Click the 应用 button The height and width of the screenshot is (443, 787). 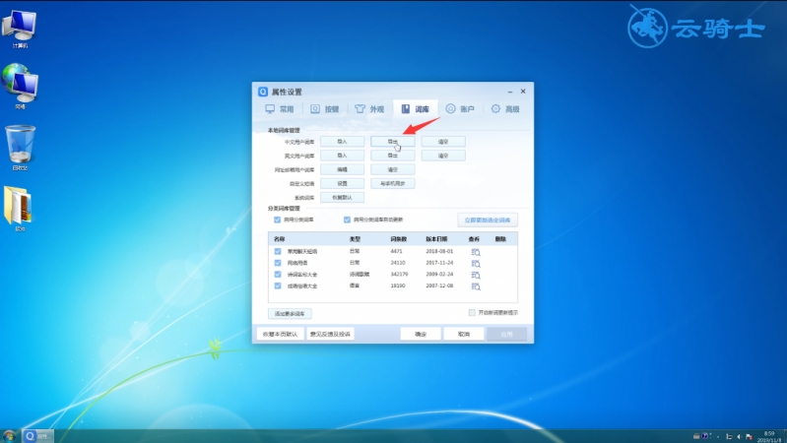(x=507, y=334)
